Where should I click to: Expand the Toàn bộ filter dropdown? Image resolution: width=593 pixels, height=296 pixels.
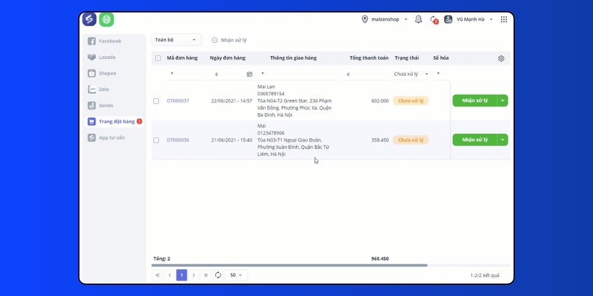[x=176, y=40]
